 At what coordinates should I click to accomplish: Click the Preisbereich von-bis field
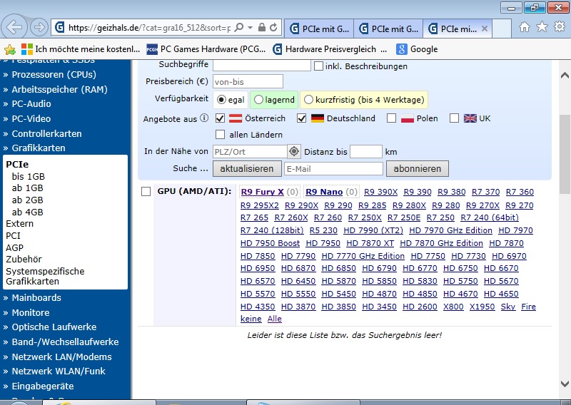click(248, 81)
